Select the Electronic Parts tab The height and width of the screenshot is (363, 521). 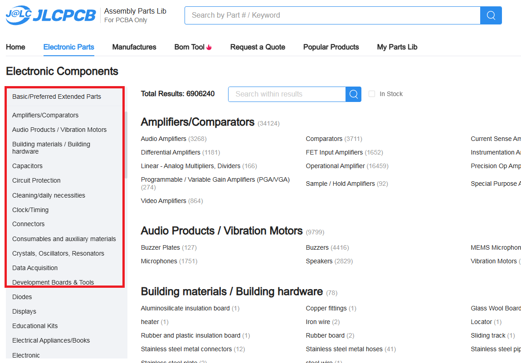coord(69,47)
